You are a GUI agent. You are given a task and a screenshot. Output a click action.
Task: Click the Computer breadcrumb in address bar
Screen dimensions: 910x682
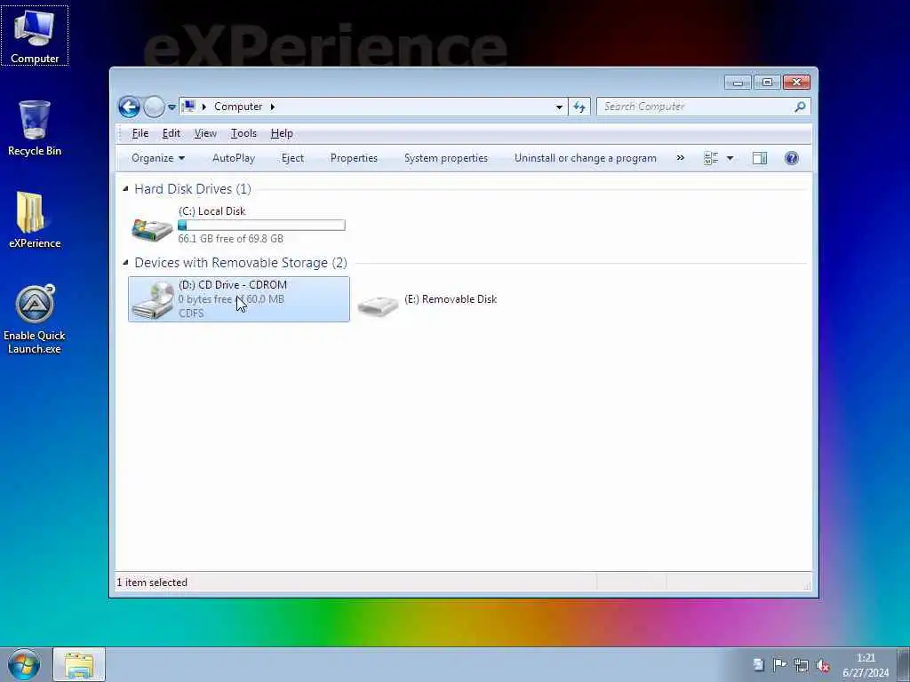point(238,107)
